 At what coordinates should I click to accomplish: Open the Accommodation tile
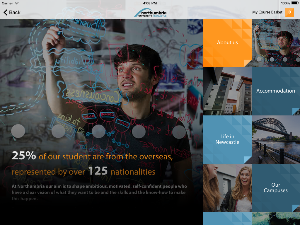276,91
